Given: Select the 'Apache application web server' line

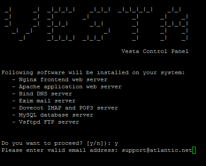Looking at the screenshot, I should tap(67, 87).
